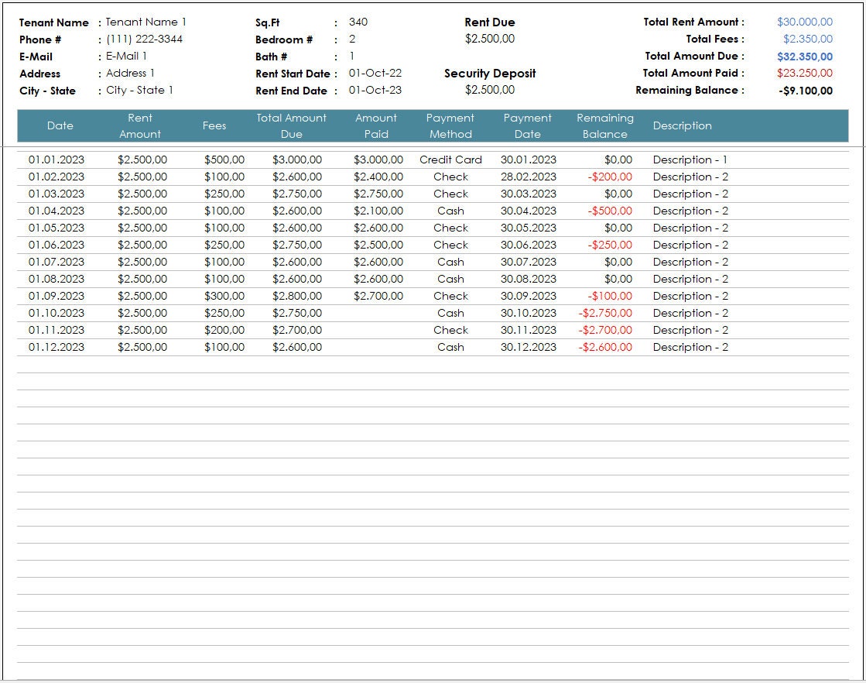Select the -$100,00 remaining balance cell
The image size is (866, 683).
(610, 296)
